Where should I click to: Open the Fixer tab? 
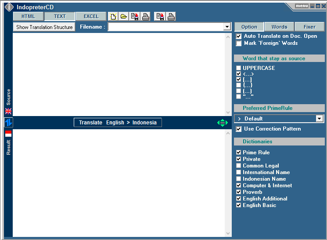[x=309, y=27]
